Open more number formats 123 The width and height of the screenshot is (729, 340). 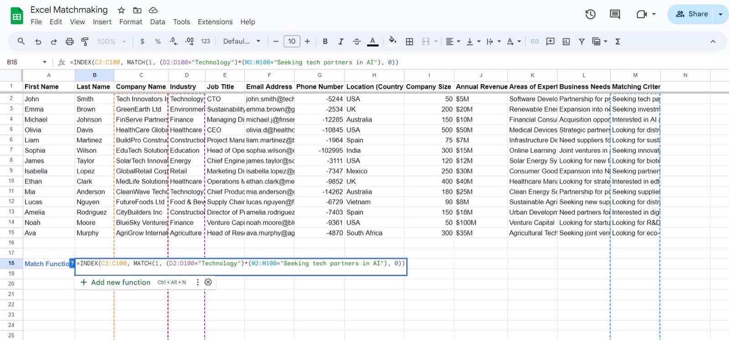[205, 41]
